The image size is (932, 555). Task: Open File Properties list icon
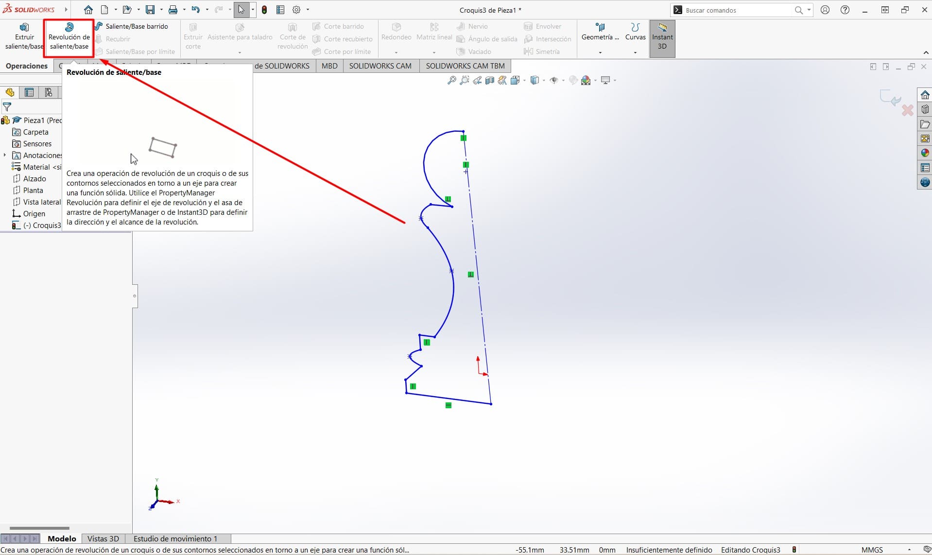(x=280, y=10)
